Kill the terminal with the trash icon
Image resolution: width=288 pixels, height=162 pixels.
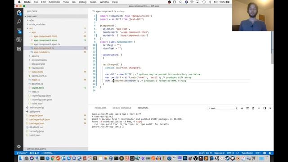coord(253,108)
